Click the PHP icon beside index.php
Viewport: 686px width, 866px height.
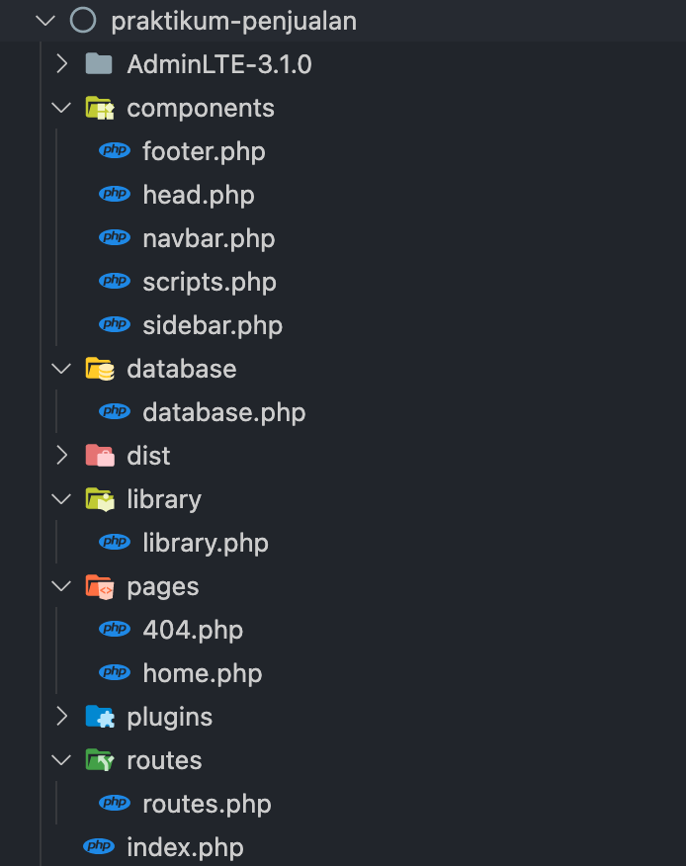point(99,845)
